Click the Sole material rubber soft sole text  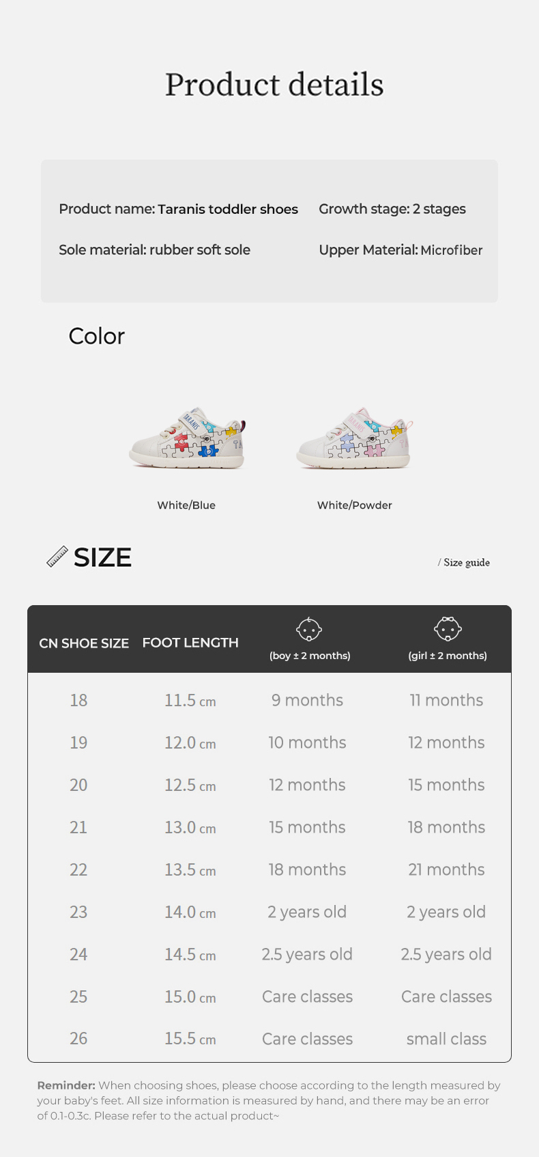(154, 250)
